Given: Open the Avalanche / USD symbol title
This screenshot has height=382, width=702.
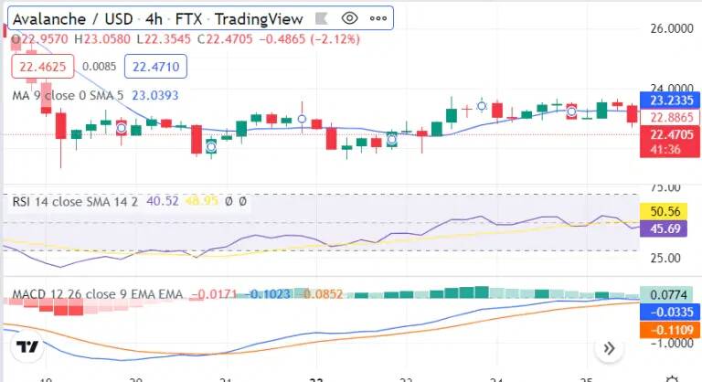Looking at the screenshot, I should pos(72,19).
